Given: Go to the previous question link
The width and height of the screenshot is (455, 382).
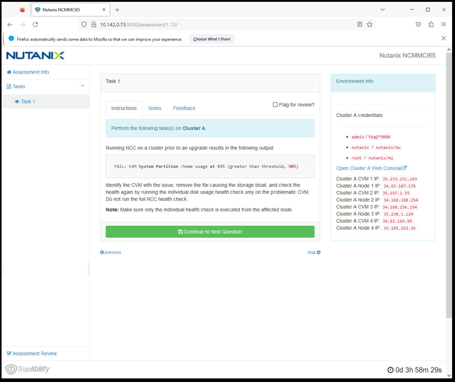Looking at the screenshot, I should [x=110, y=252].
